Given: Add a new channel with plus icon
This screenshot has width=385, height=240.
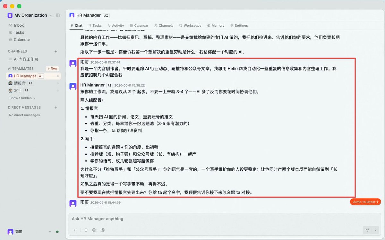Looking at the screenshot, I should [56, 51].
